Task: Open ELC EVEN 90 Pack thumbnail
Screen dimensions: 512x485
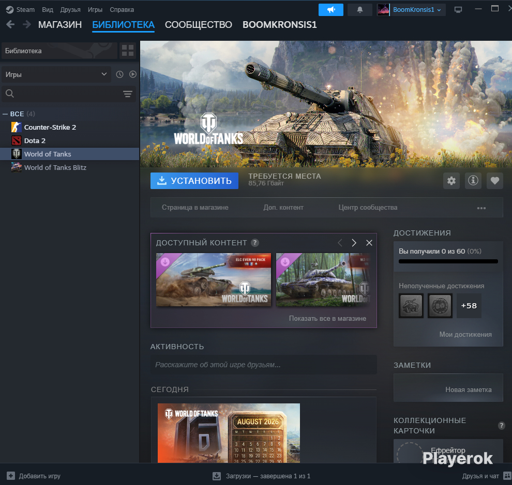Action: tap(214, 279)
